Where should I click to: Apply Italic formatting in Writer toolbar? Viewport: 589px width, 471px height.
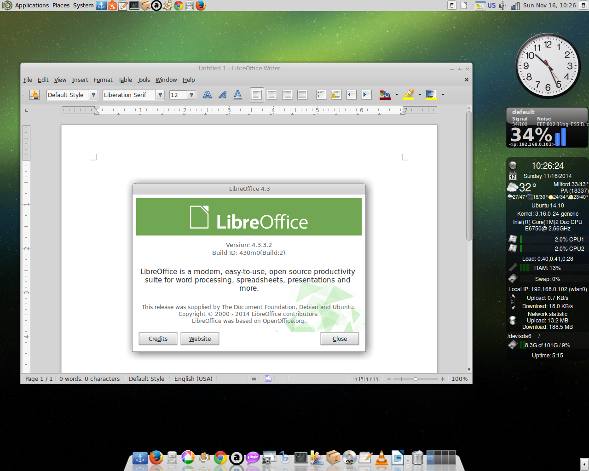coord(223,95)
